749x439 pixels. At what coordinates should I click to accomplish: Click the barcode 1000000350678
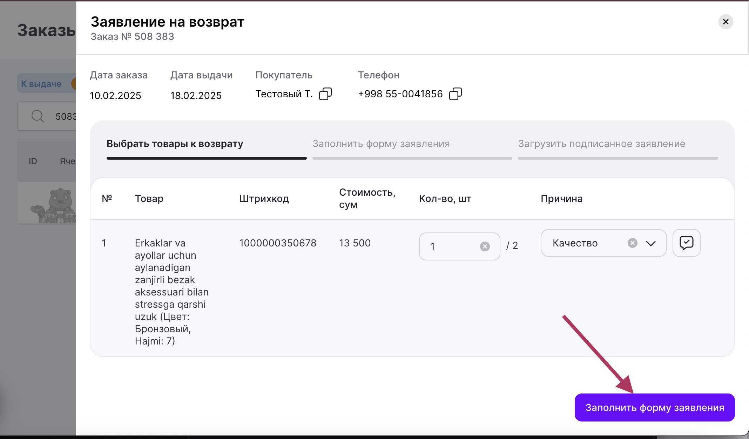coord(278,243)
